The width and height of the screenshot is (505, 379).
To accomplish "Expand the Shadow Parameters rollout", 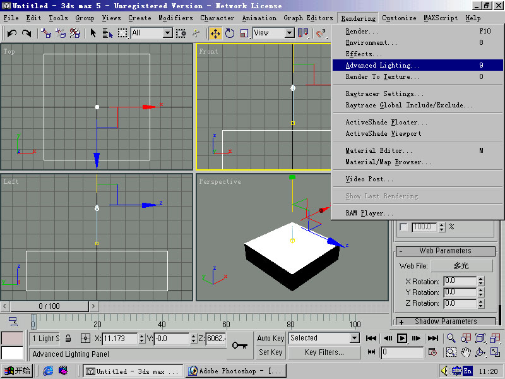I will coord(446,322).
